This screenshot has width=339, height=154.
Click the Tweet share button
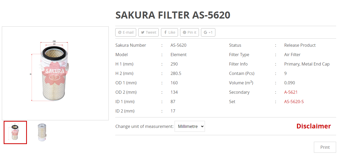(x=148, y=32)
